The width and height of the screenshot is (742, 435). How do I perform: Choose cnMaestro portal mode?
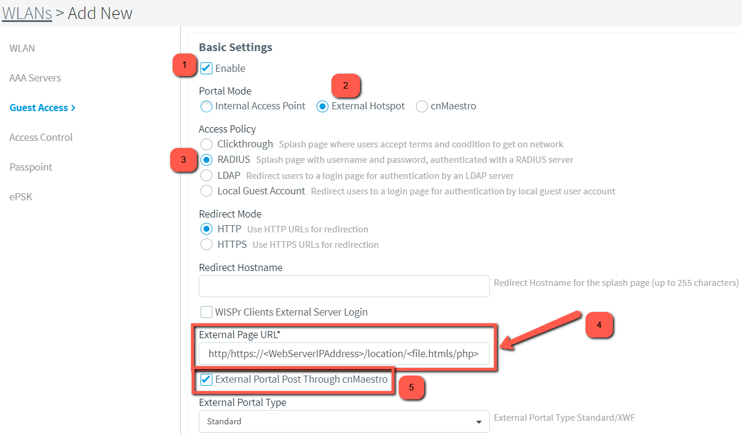click(422, 106)
